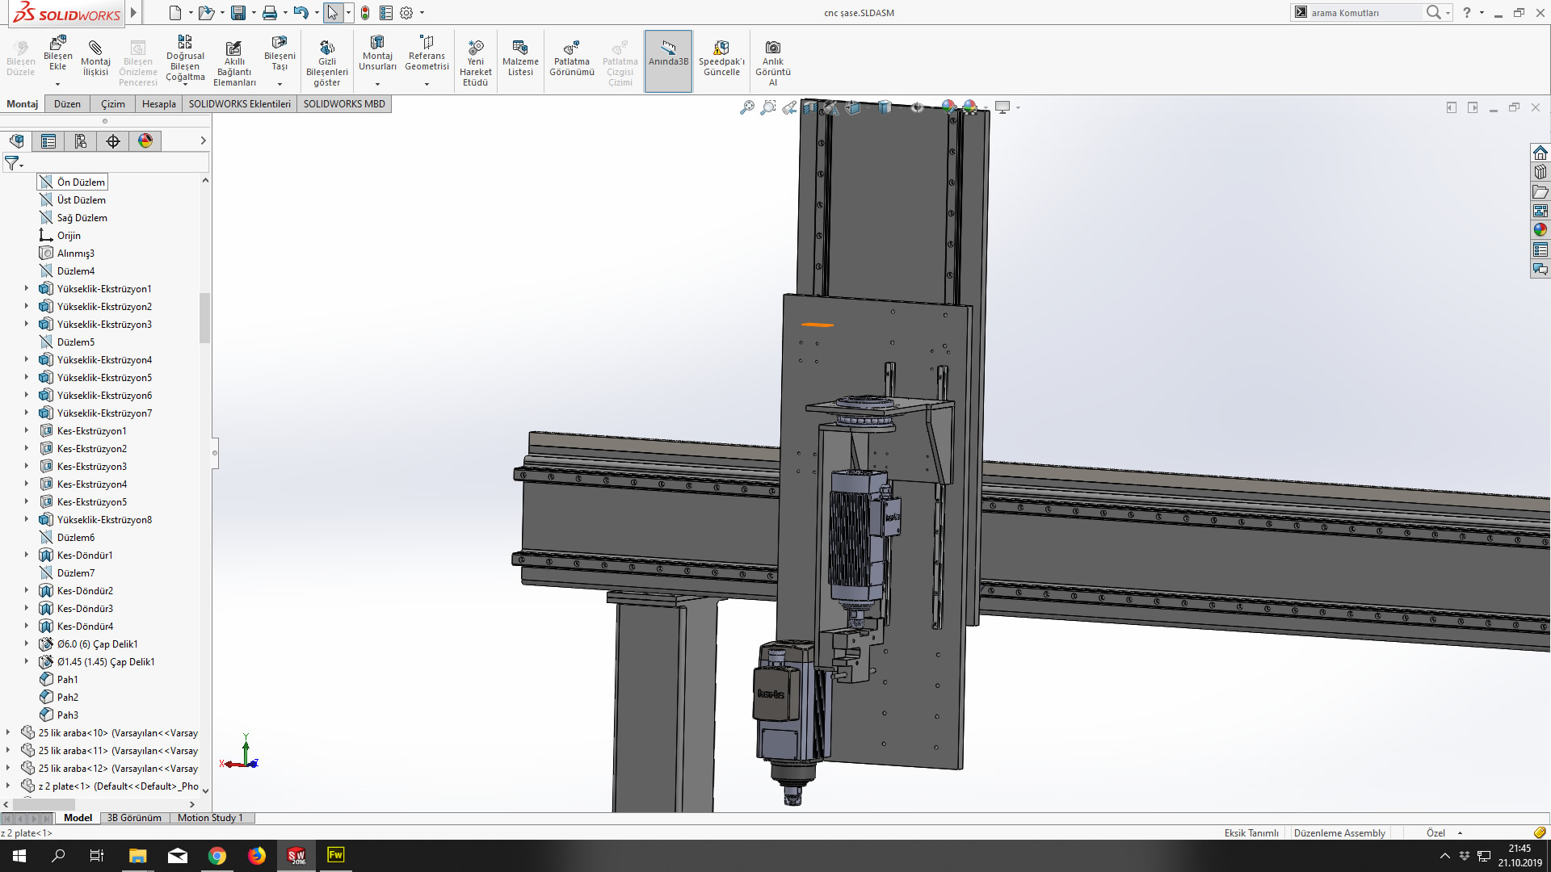
Task: Open SOLIDWORKS Resources home in task pane
Action: tap(1540, 153)
